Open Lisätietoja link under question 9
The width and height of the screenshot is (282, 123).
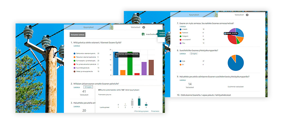tap(182, 80)
